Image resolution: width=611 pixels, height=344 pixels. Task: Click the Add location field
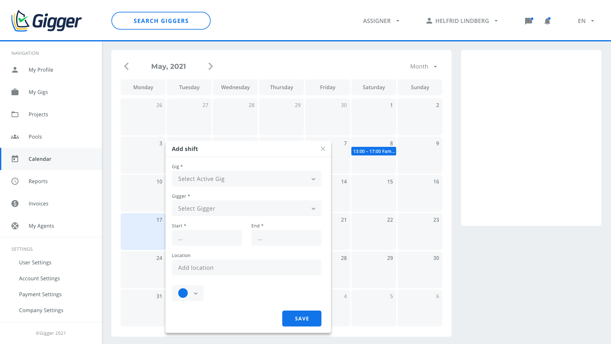point(246,268)
